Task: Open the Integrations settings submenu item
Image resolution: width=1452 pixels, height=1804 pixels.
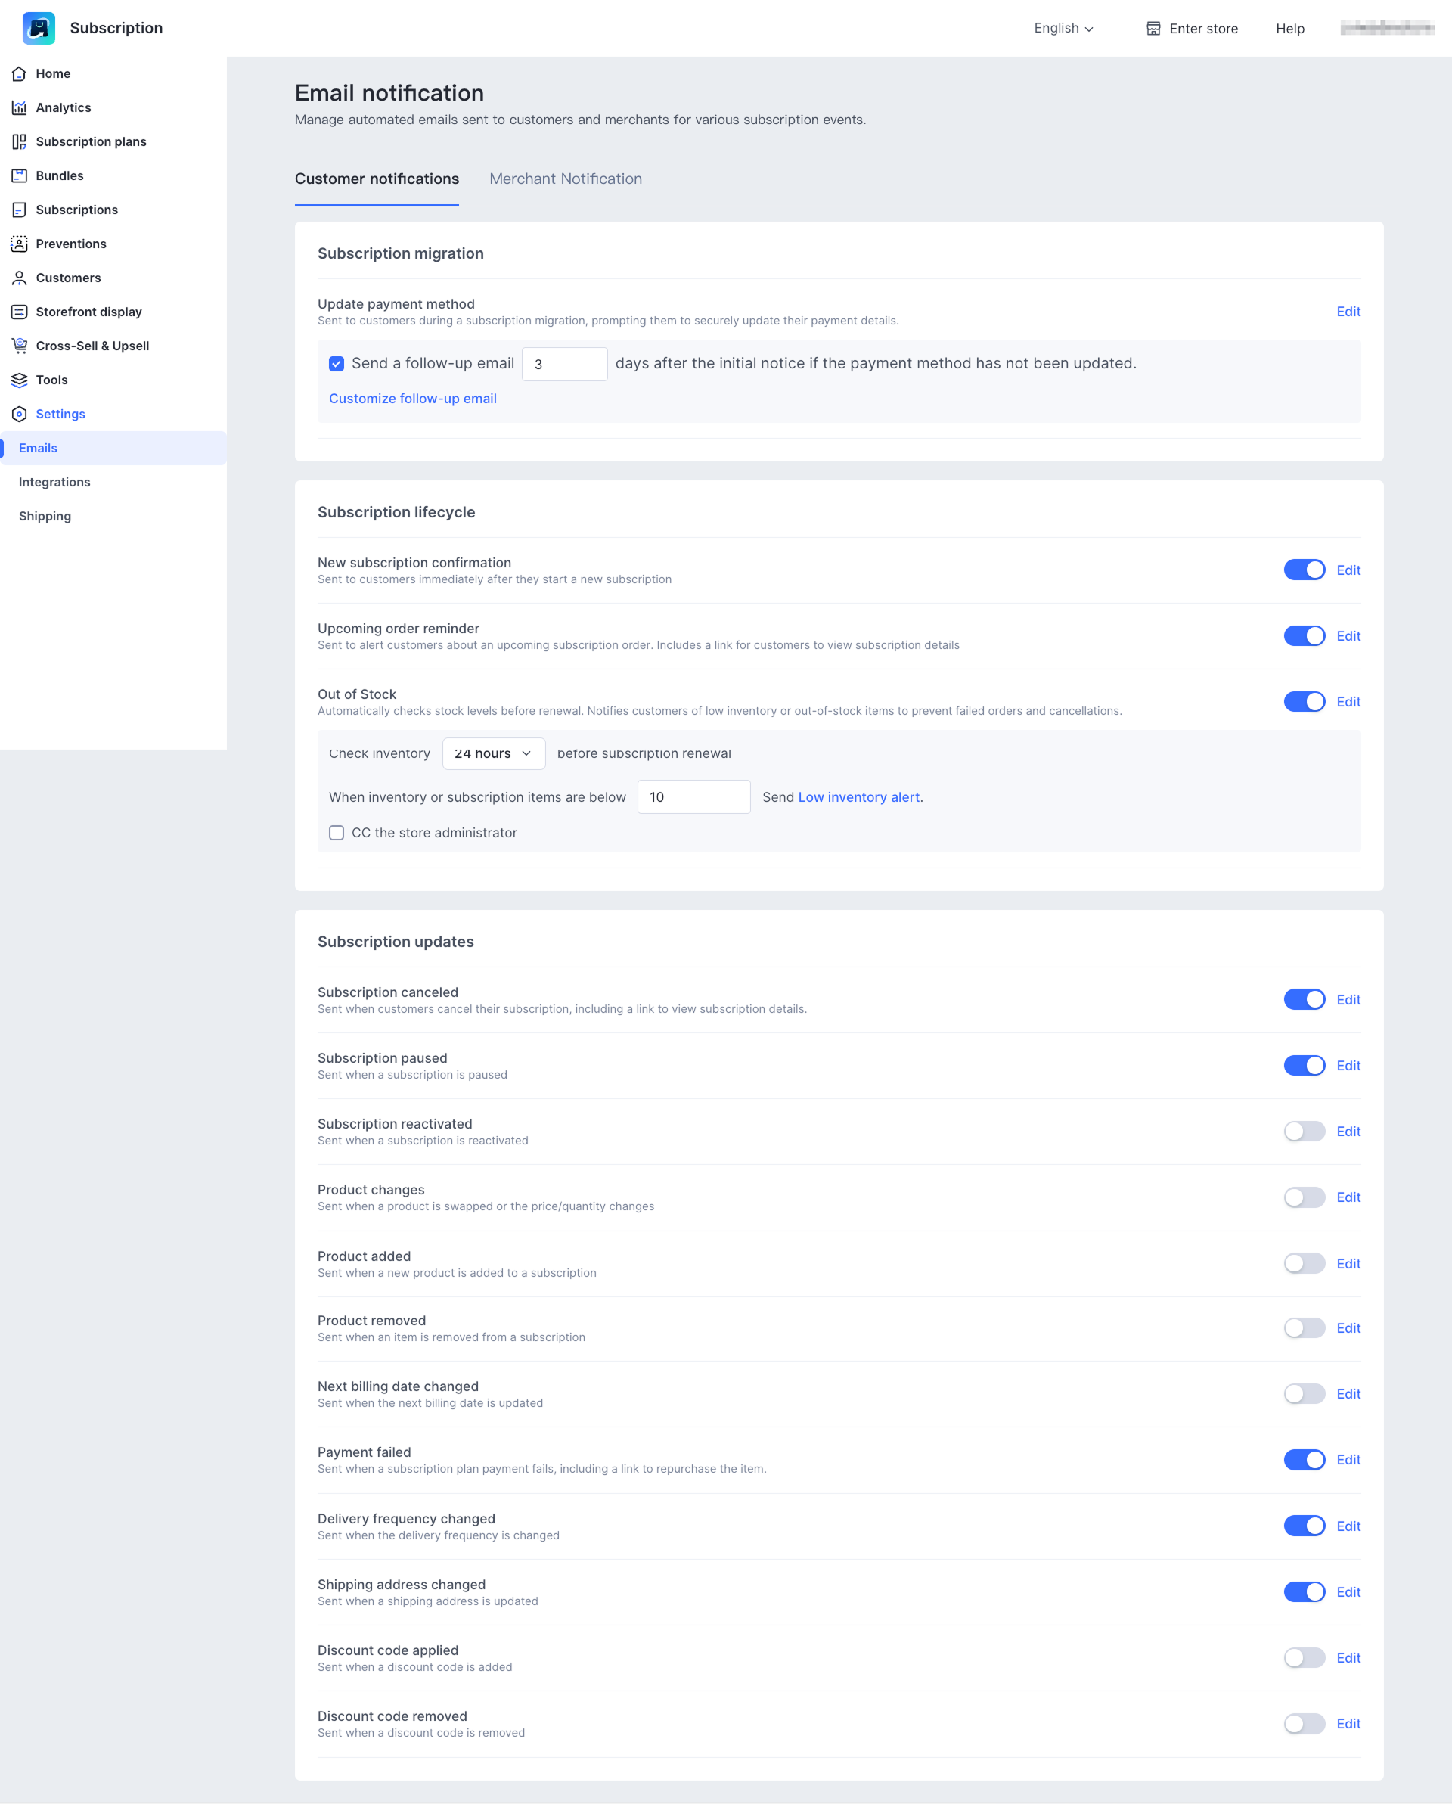Action: (x=54, y=482)
